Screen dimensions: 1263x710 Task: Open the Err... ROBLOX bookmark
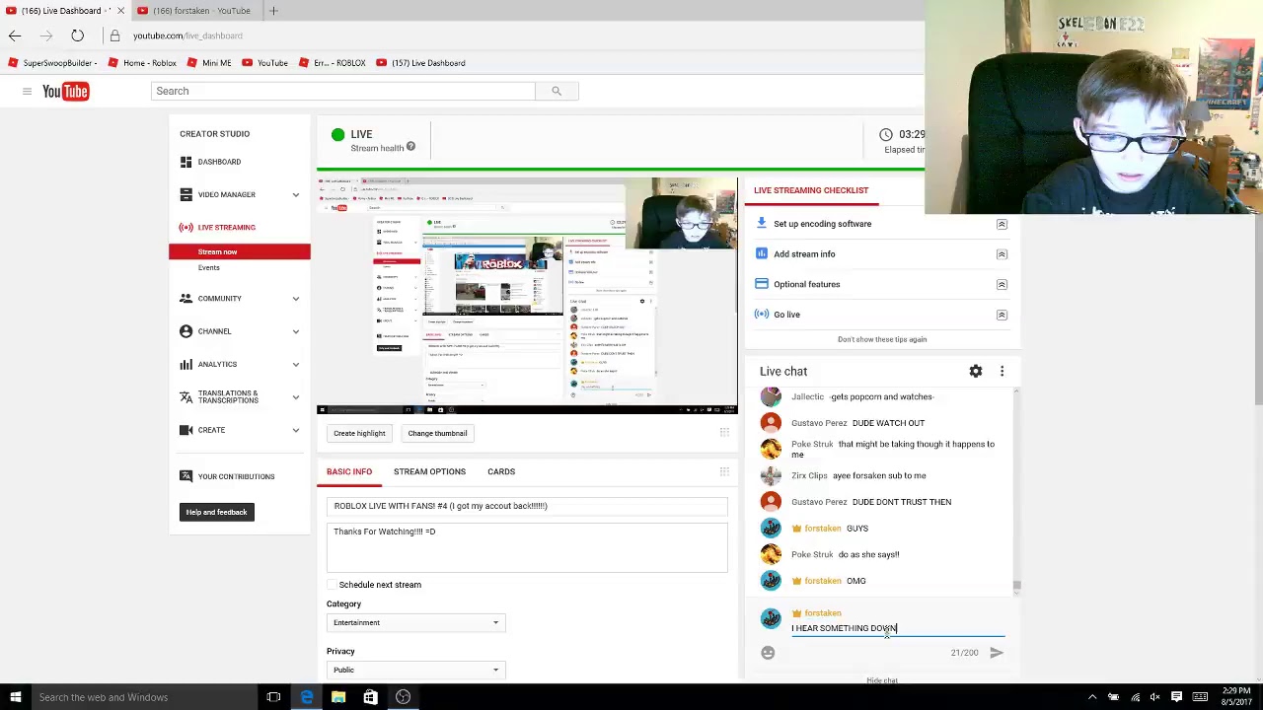click(x=332, y=63)
